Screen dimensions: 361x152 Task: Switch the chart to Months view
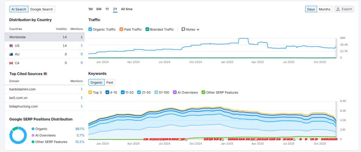tap(324, 9)
